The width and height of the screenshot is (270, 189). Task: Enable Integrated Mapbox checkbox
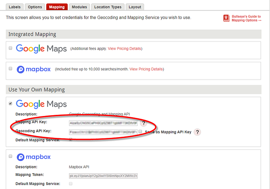(10, 69)
